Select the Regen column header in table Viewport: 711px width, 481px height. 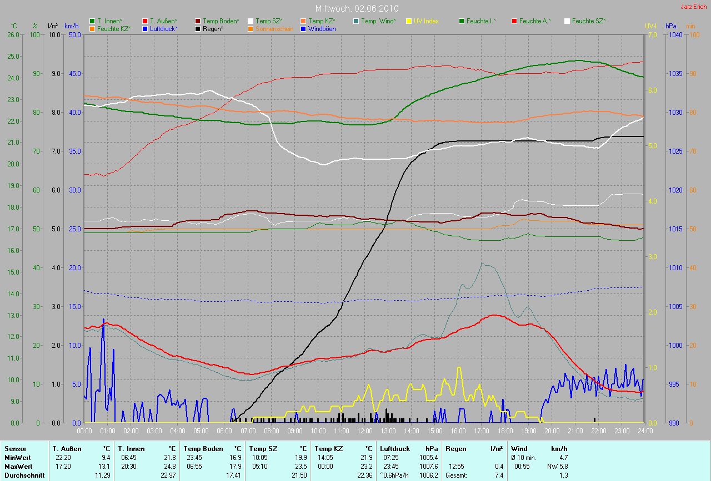455,448
